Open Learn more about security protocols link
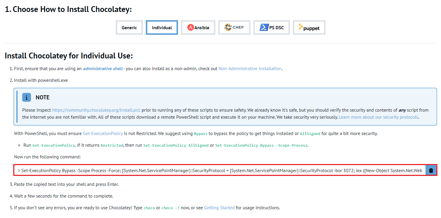Viewport: 441px width, 218px height. (x=379, y=117)
